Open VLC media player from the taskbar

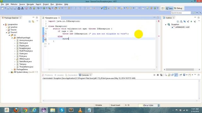(80, 110)
